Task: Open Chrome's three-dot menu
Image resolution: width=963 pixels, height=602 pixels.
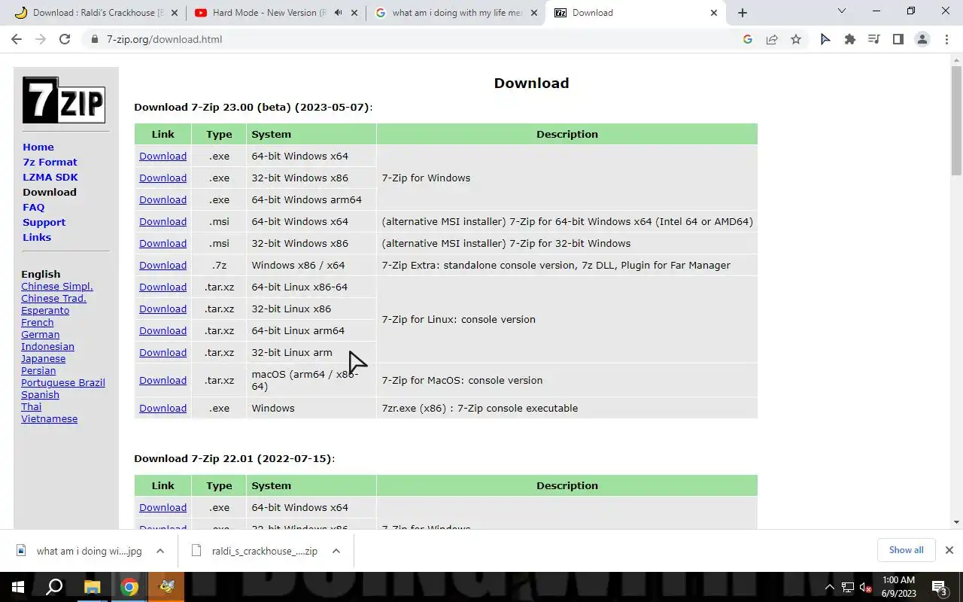Action: 946,39
